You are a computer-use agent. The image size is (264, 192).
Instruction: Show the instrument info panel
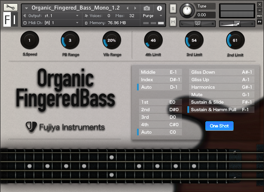tap(159, 8)
